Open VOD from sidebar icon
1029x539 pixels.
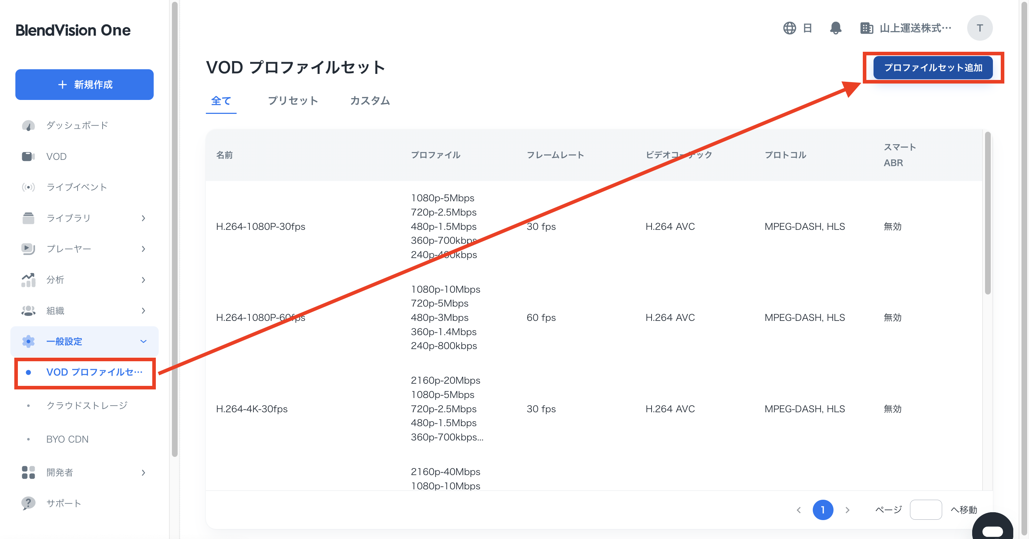tap(28, 156)
